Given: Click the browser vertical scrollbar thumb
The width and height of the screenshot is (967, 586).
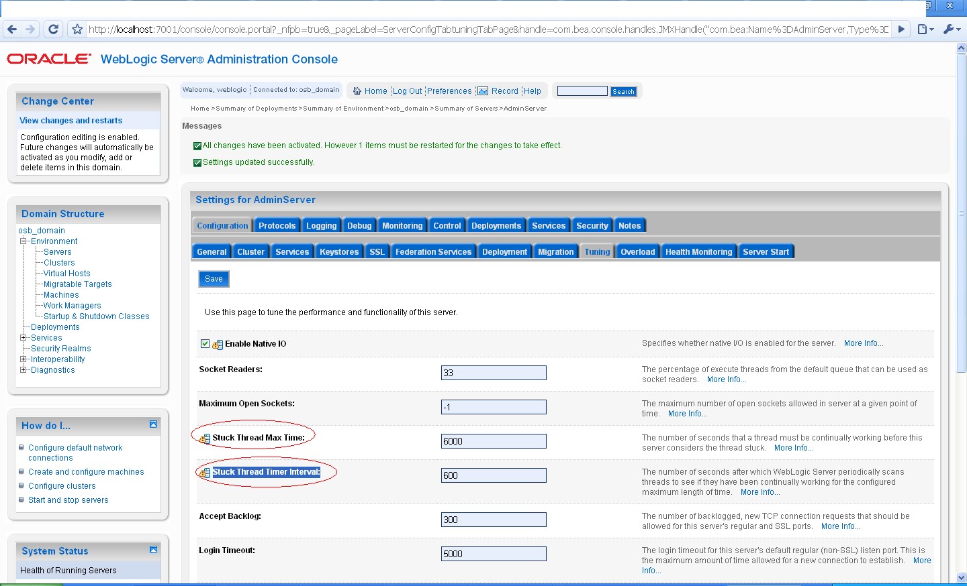Looking at the screenshot, I should 962,213.
